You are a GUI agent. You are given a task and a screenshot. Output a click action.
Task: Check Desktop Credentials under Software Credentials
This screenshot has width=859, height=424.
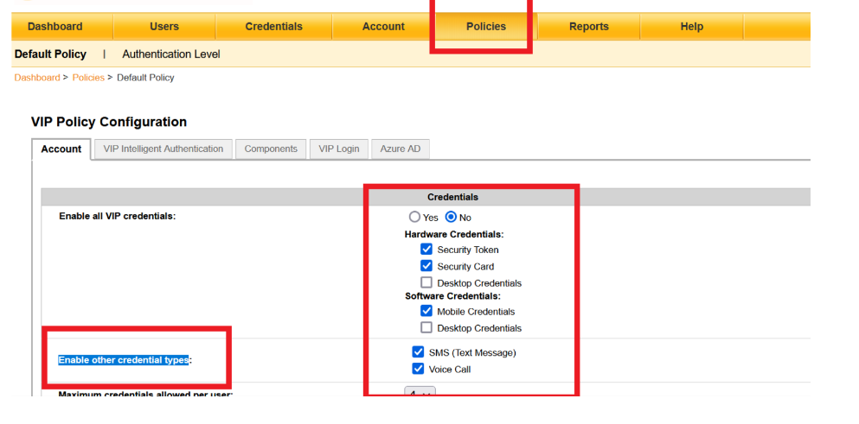426,327
